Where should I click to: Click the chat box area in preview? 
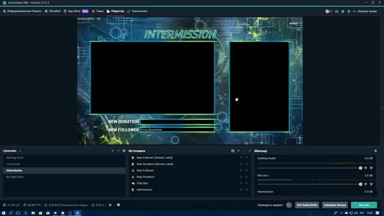click(x=259, y=86)
